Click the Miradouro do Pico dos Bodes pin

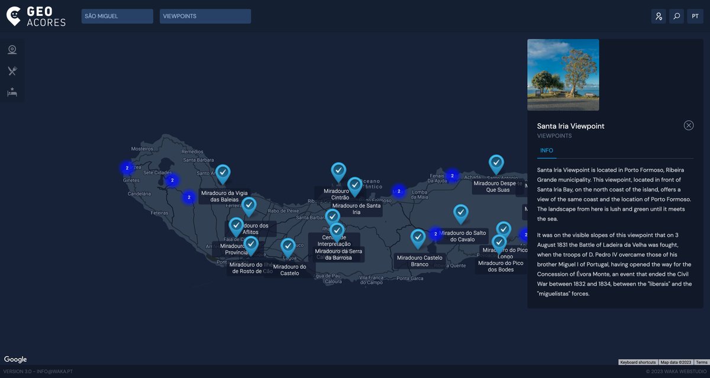(499, 245)
